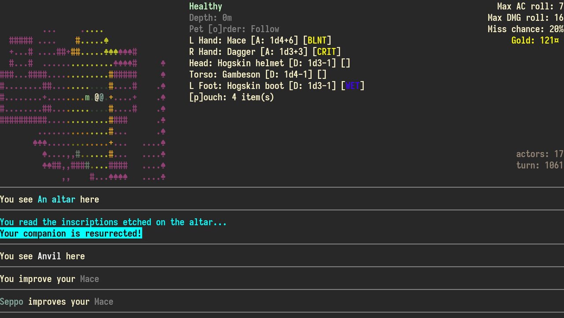Click the blue WET status tag
Viewport: 564px width, 318px height.
pos(353,86)
